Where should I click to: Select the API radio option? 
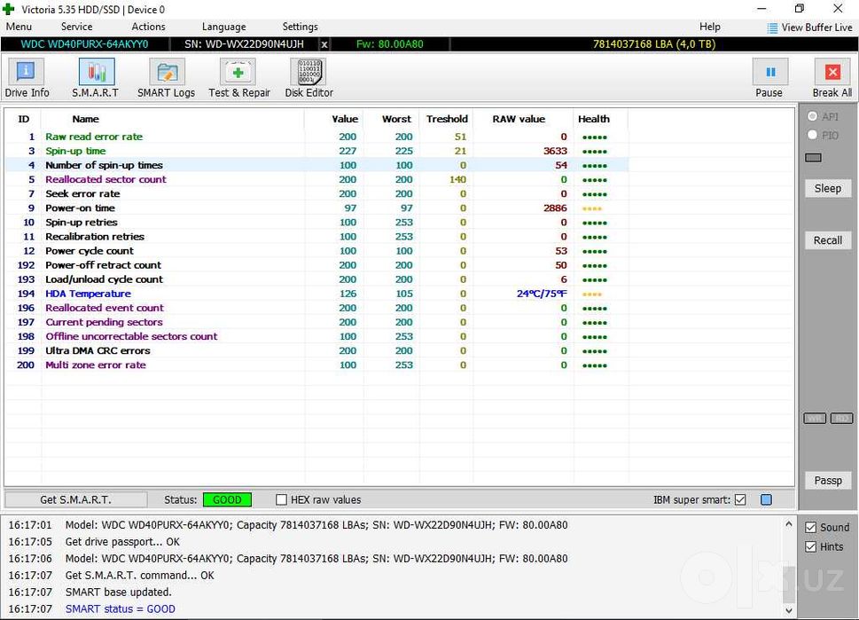click(x=812, y=116)
